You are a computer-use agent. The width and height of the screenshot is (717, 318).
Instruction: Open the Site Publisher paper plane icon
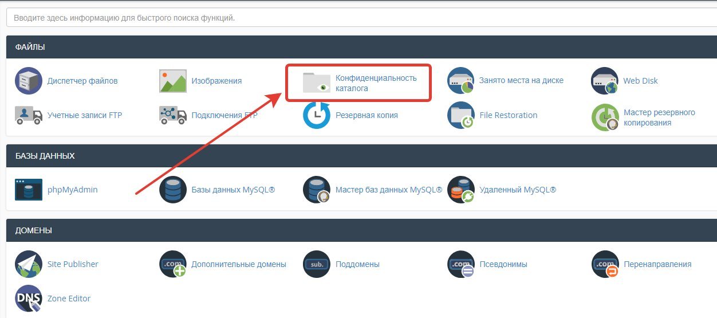[29, 264]
